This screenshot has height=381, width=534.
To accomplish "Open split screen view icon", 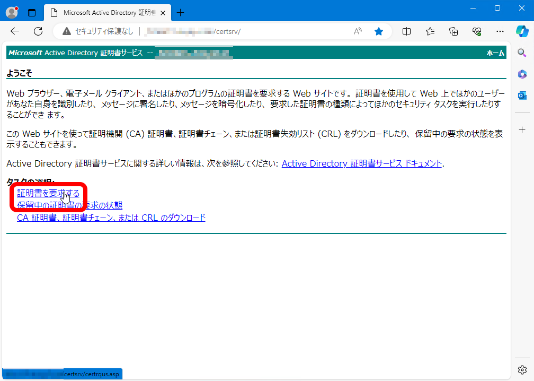I will (406, 31).
